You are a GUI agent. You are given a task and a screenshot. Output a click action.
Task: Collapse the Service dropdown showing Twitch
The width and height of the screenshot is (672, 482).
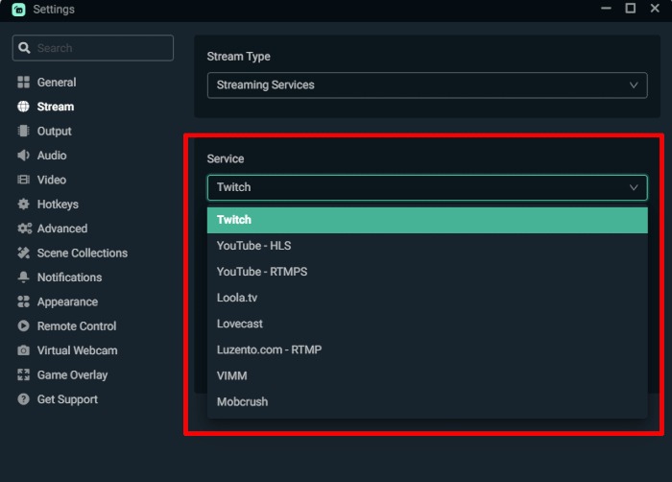pos(427,187)
